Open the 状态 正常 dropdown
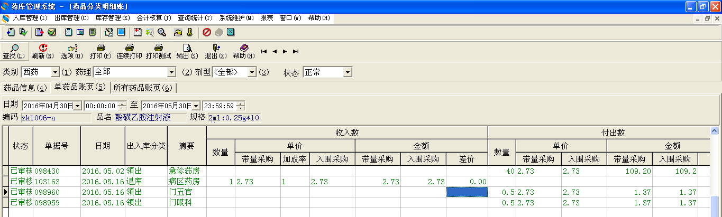Viewport: 722px width, 217px height. (x=348, y=72)
